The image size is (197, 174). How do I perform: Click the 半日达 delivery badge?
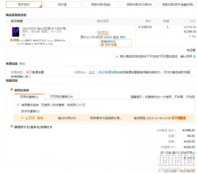pyautogui.click(x=103, y=33)
